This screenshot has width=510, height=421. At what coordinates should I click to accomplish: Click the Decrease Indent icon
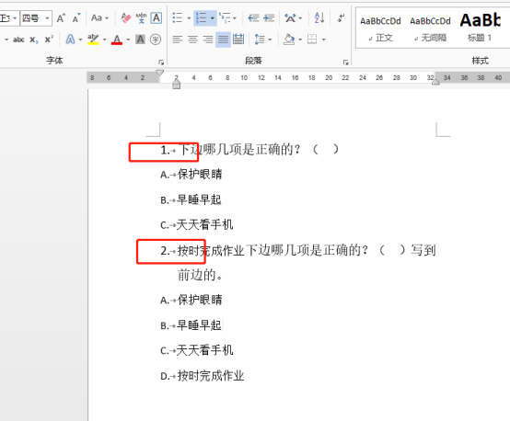click(253, 17)
